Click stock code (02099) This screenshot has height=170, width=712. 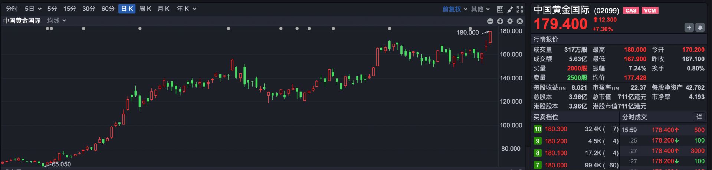607,11
